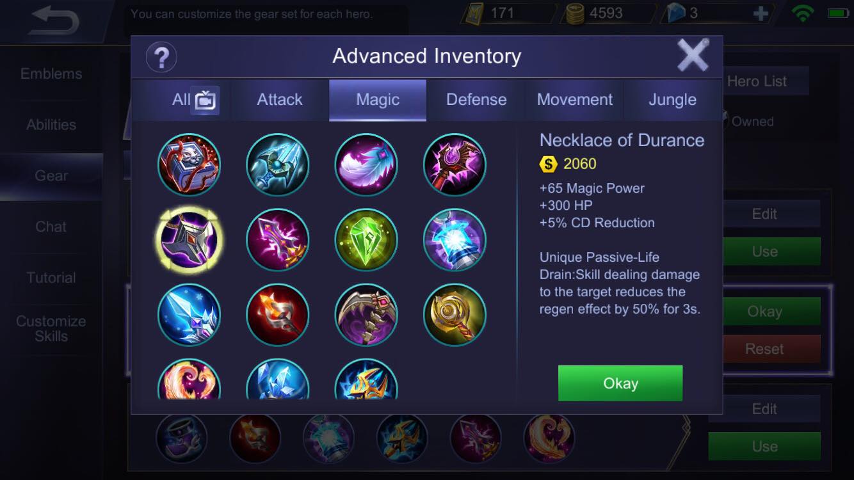Tap the plus icon next to diamonds
854x480 pixels.
coord(761,14)
